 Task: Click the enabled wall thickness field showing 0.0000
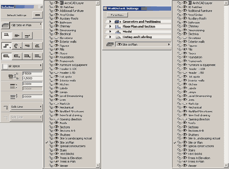pos(33,84)
